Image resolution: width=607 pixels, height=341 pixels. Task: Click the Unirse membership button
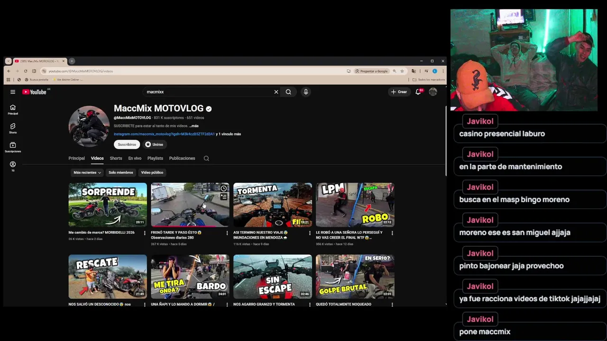tap(154, 144)
